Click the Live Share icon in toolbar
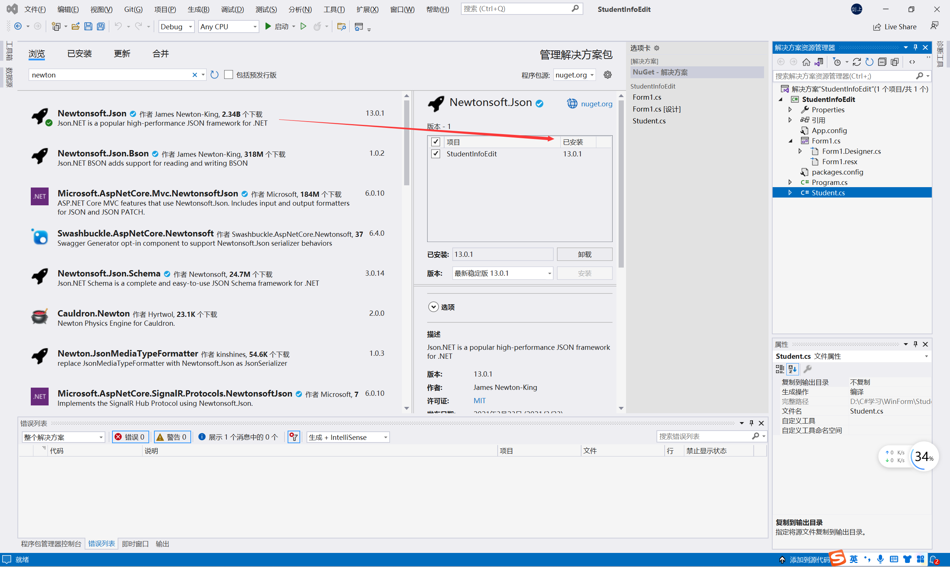Screen dimensions: 950x567 (875, 27)
